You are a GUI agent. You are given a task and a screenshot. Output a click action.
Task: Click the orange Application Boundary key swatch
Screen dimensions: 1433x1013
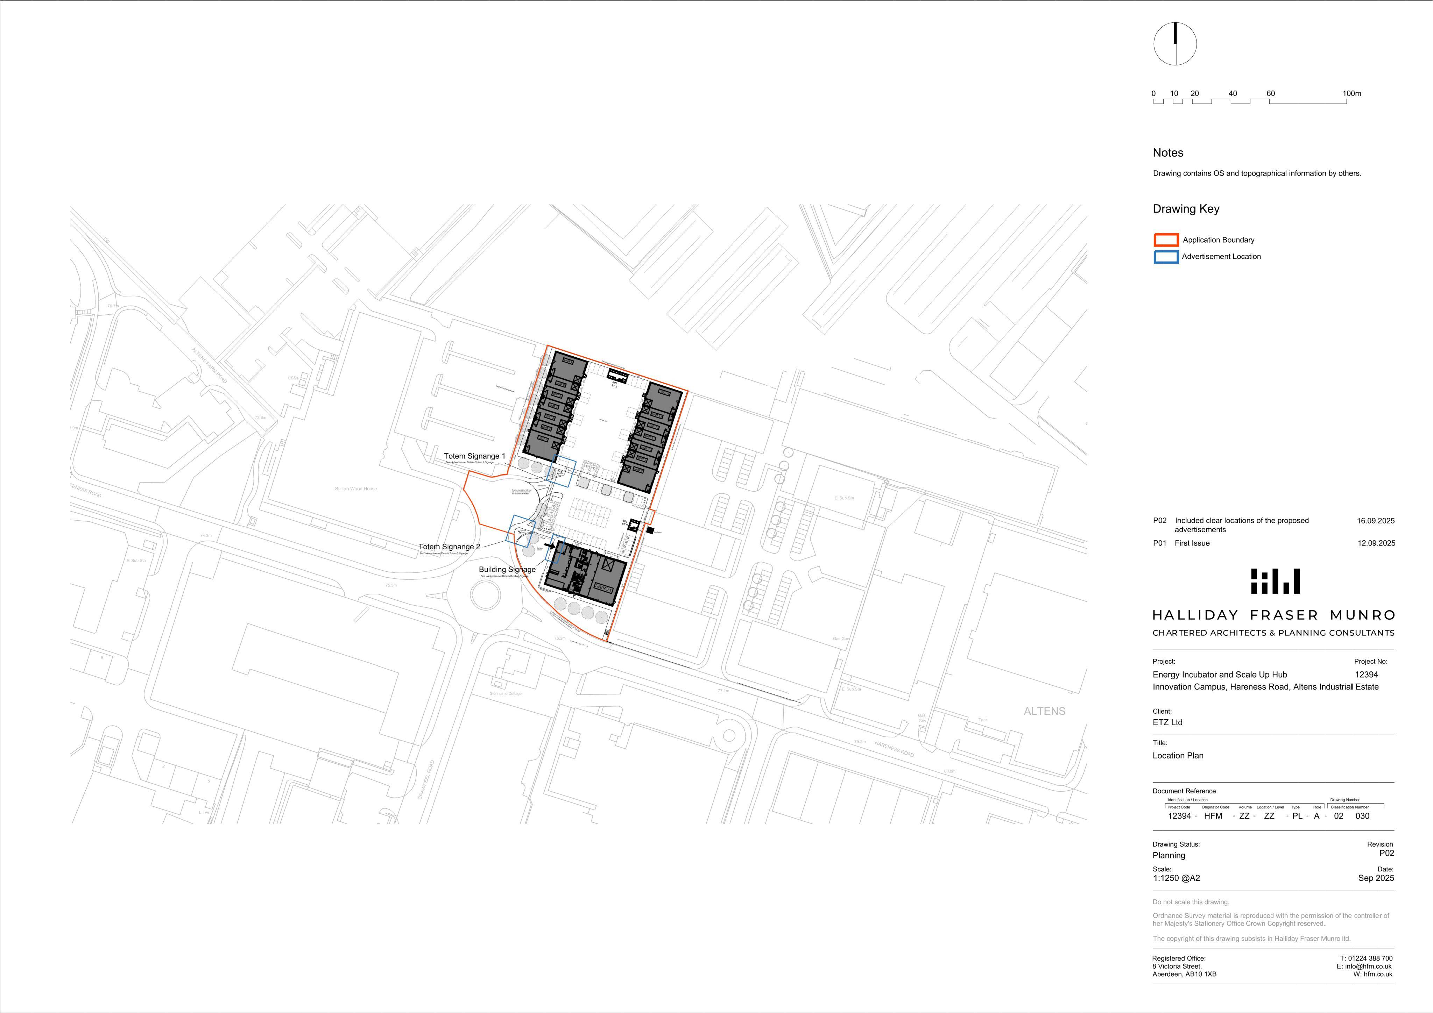coord(1165,240)
